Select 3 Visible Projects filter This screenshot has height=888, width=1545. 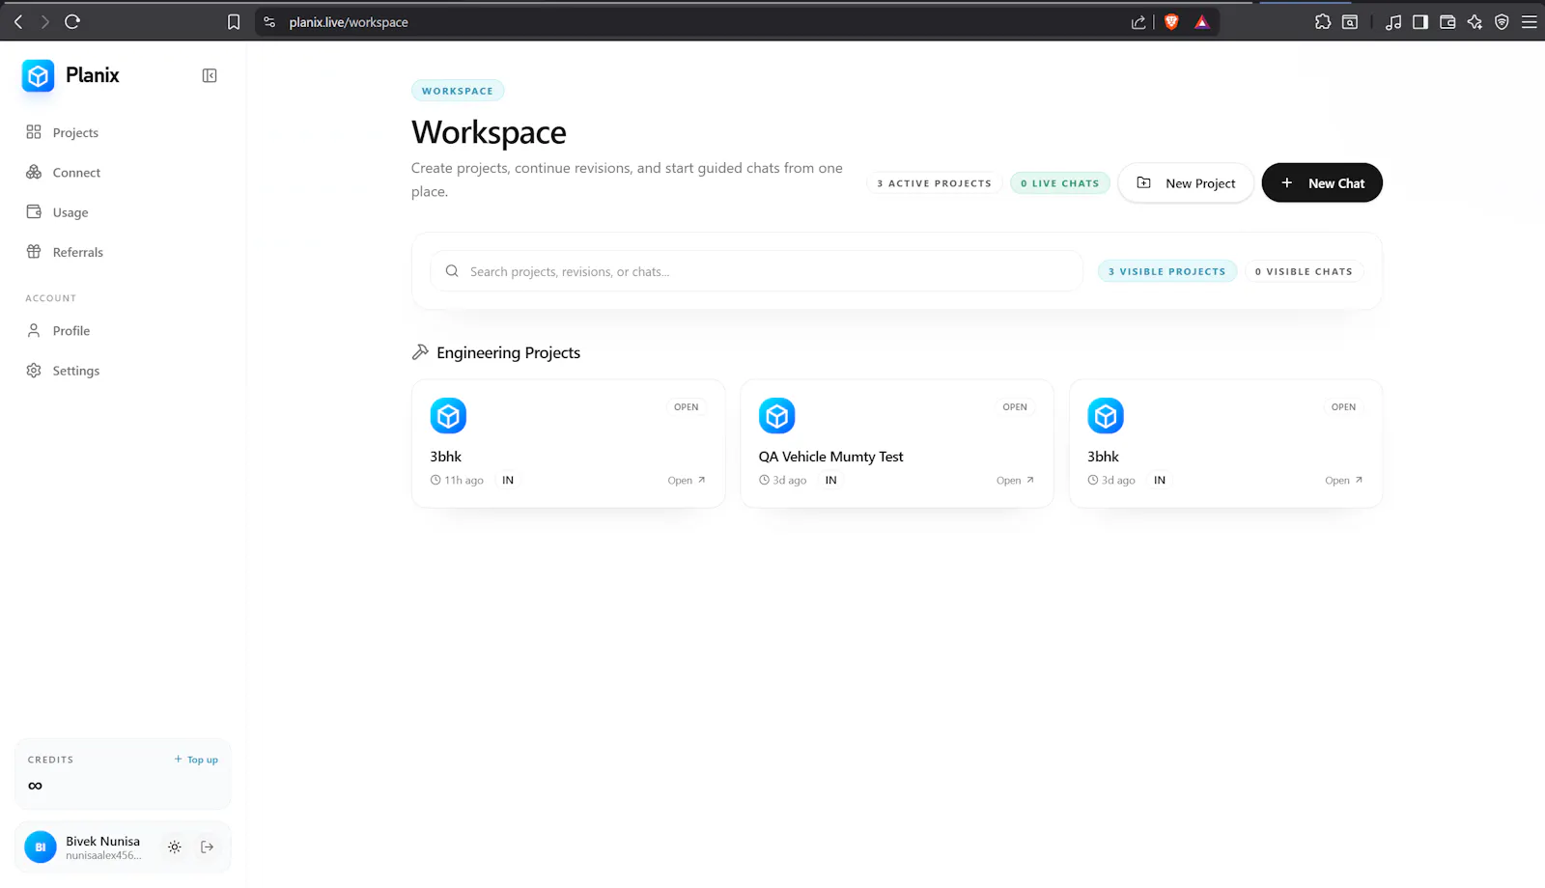pyautogui.click(x=1166, y=271)
